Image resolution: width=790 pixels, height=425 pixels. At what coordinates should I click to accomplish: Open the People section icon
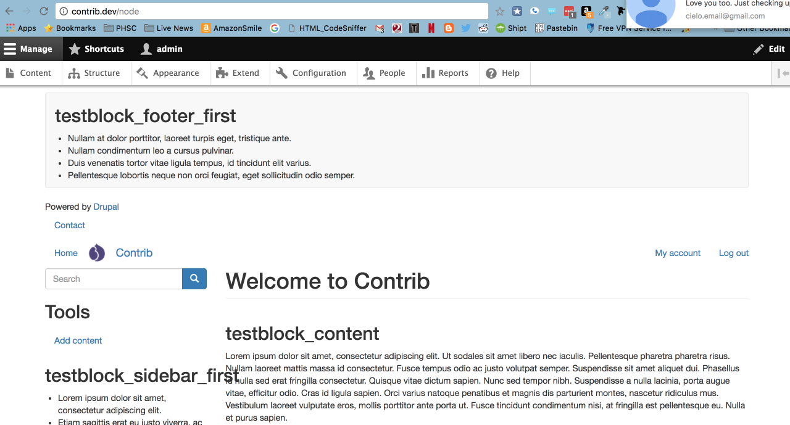pos(368,73)
